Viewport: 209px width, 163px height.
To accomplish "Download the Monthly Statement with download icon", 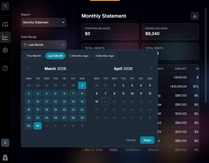I will [195, 16].
